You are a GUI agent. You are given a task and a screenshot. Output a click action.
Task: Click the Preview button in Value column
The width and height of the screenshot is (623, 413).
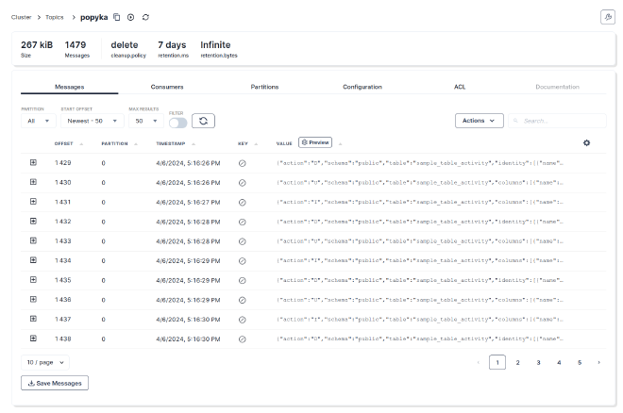315,142
